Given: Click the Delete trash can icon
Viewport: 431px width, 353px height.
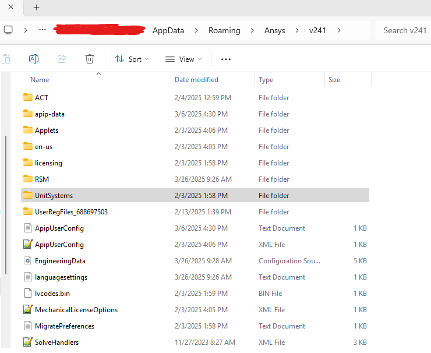Looking at the screenshot, I should click(x=90, y=59).
